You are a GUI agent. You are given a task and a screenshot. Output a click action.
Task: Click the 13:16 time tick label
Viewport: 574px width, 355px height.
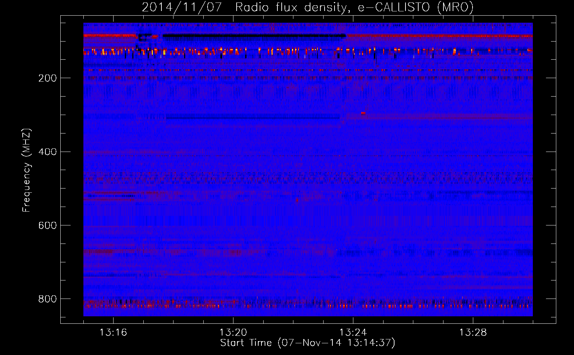click(x=113, y=333)
